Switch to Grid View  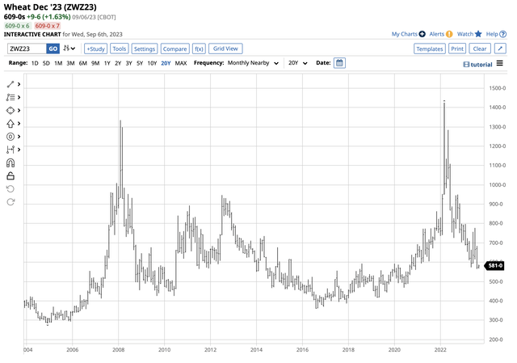(x=225, y=49)
